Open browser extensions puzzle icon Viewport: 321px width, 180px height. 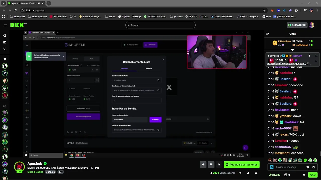(x=296, y=10)
